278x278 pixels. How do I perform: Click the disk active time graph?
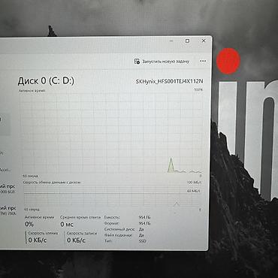click(112, 134)
